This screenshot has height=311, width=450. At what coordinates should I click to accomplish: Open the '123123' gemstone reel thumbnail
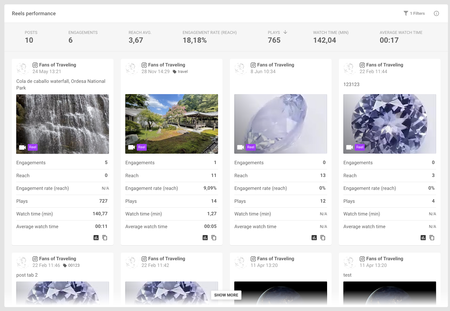coord(390,124)
